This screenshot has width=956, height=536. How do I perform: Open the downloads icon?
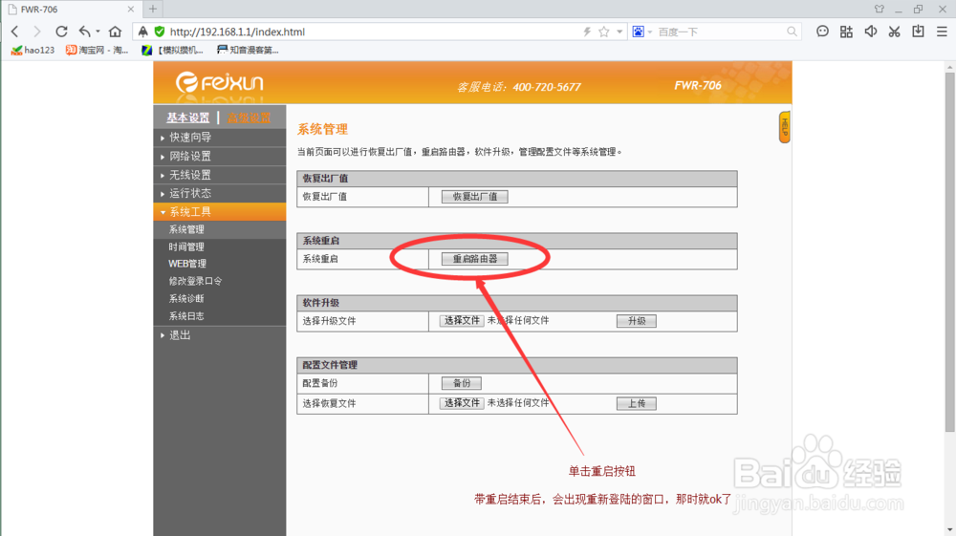coord(918,32)
